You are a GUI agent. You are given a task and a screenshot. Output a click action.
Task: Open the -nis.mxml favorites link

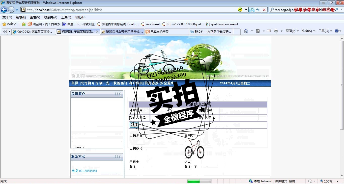click(x=150, y=24)
